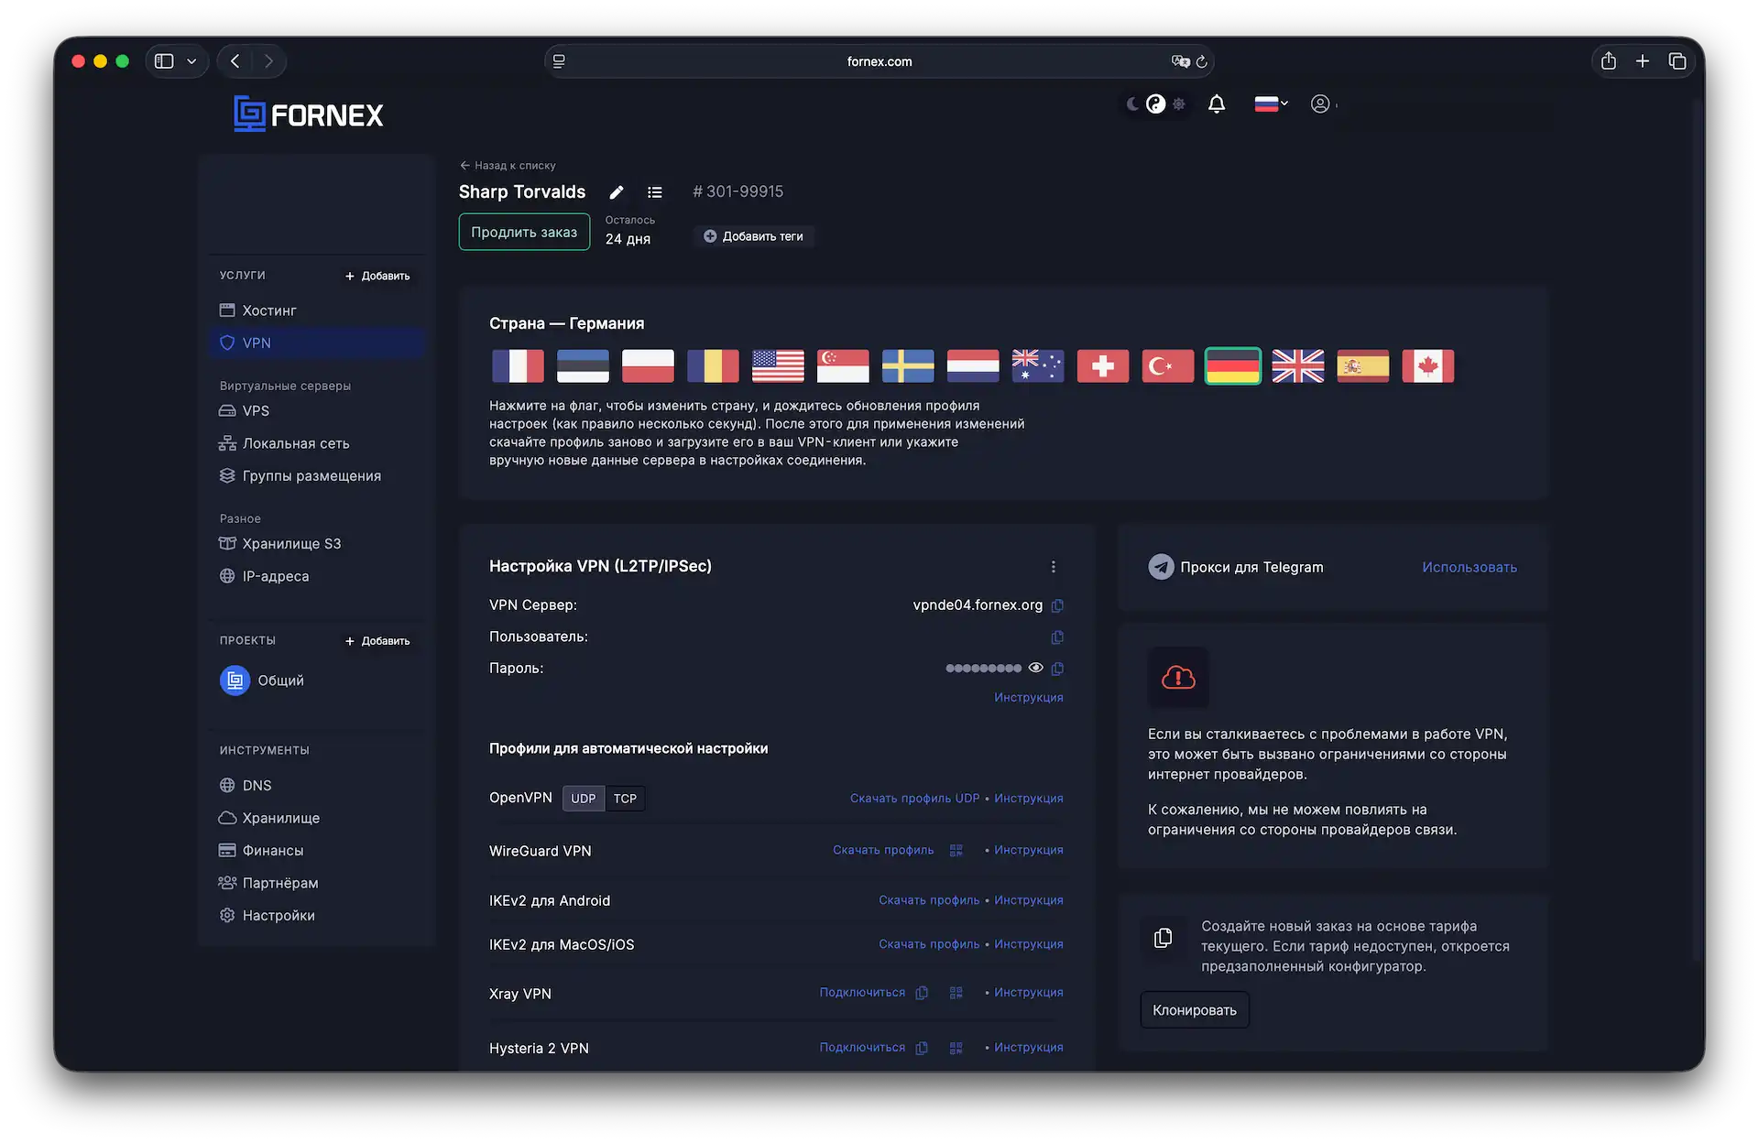This screenshot has width=1759, height=1143.
Task: Copy the Xray VPN connection link
Action: (922, 993)
